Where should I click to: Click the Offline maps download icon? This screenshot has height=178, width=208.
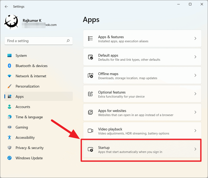click(x=90, y=75)
